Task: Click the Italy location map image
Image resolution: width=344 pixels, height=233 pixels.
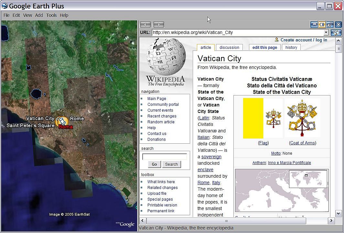Action: tap(282, 190)
